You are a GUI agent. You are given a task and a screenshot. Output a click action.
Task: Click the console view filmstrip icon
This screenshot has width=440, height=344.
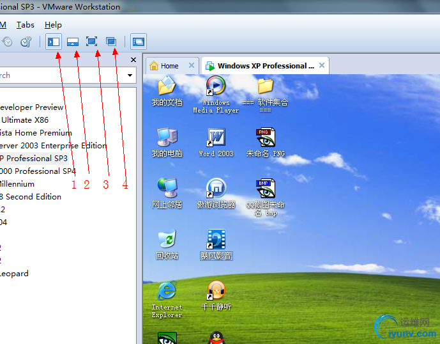[x=139, y=42]
